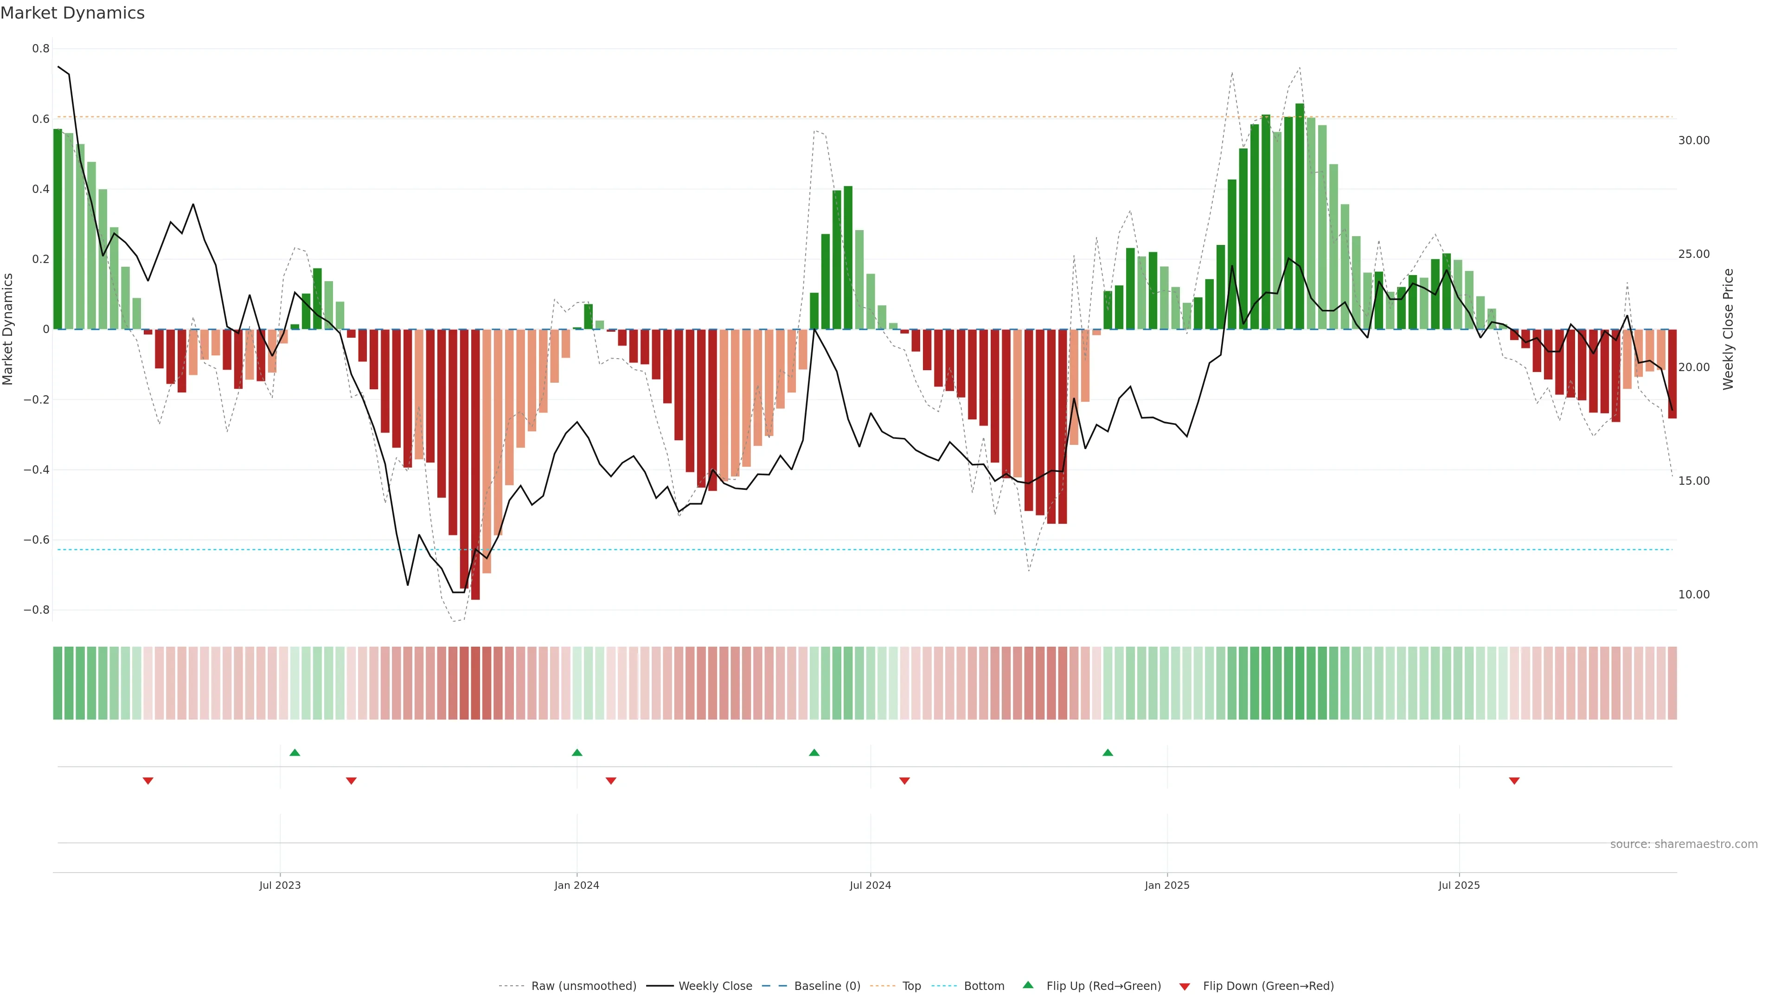
Task: Click the red Flip Down triangle just after Jul 2024
Action: 904,781
